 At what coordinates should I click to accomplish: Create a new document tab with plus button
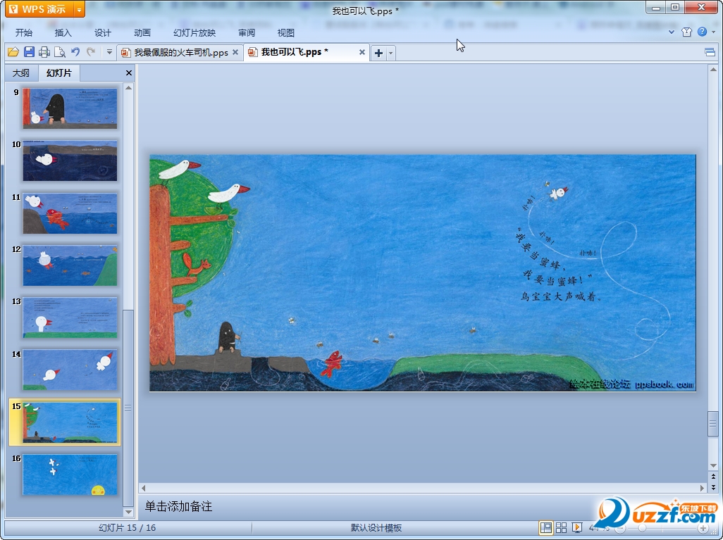tap(378, 53)
